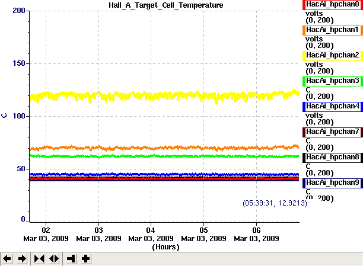Click the Y-axis label 0
The image size is (363, 266).
pos(23,219)
